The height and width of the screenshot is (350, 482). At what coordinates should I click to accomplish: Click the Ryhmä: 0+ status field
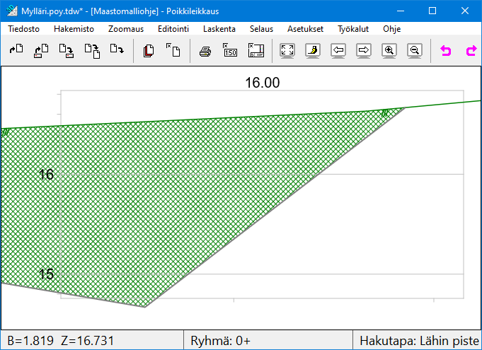(220, 341)
